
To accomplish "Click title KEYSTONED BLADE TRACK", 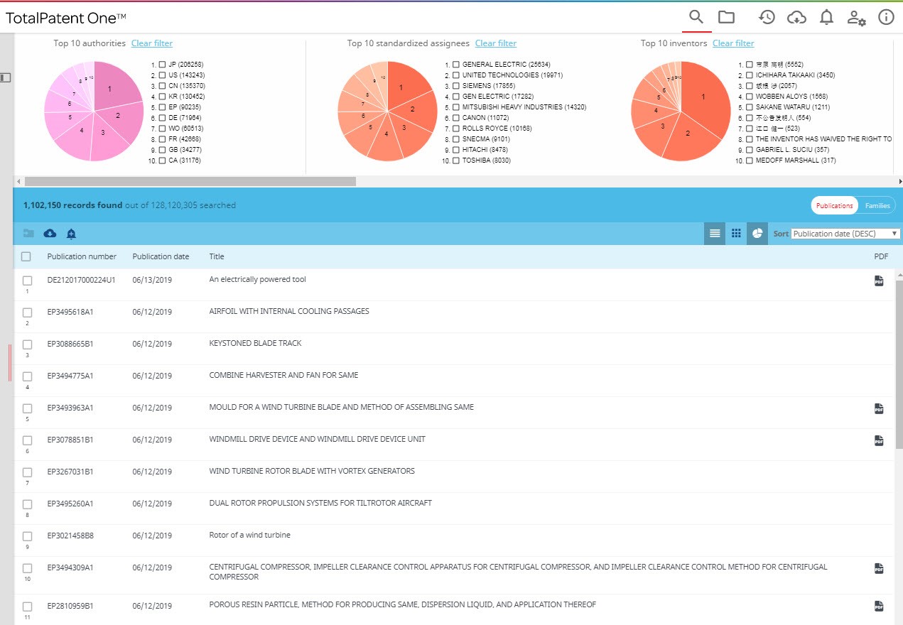I will point(256,343).
